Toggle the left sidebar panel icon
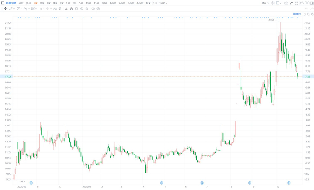This screenshot has width=314, height=190. coord(3,3)
